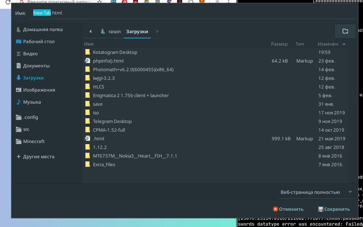Sort by Имя column
The width and height of the screenshot is (363, 227).
point(89,44)
